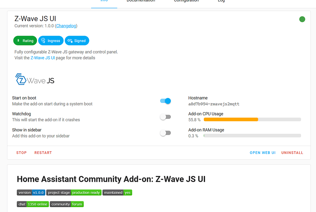
Task: Click the Z-Wave JS UI title heading
Action: pos(35,19)
